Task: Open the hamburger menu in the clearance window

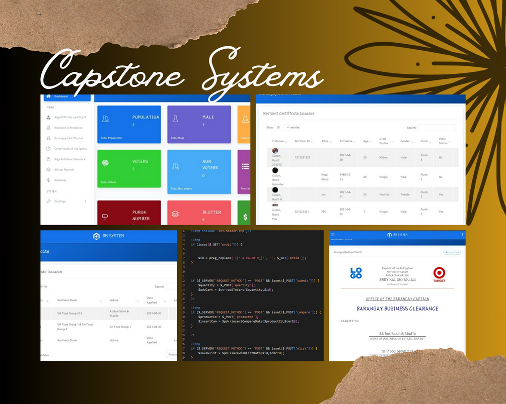Action: click(333, 235)
